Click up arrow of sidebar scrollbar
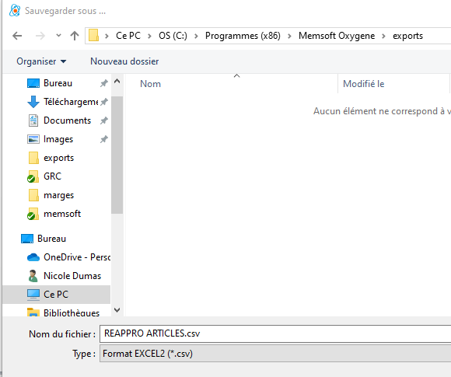 [117, 82]
